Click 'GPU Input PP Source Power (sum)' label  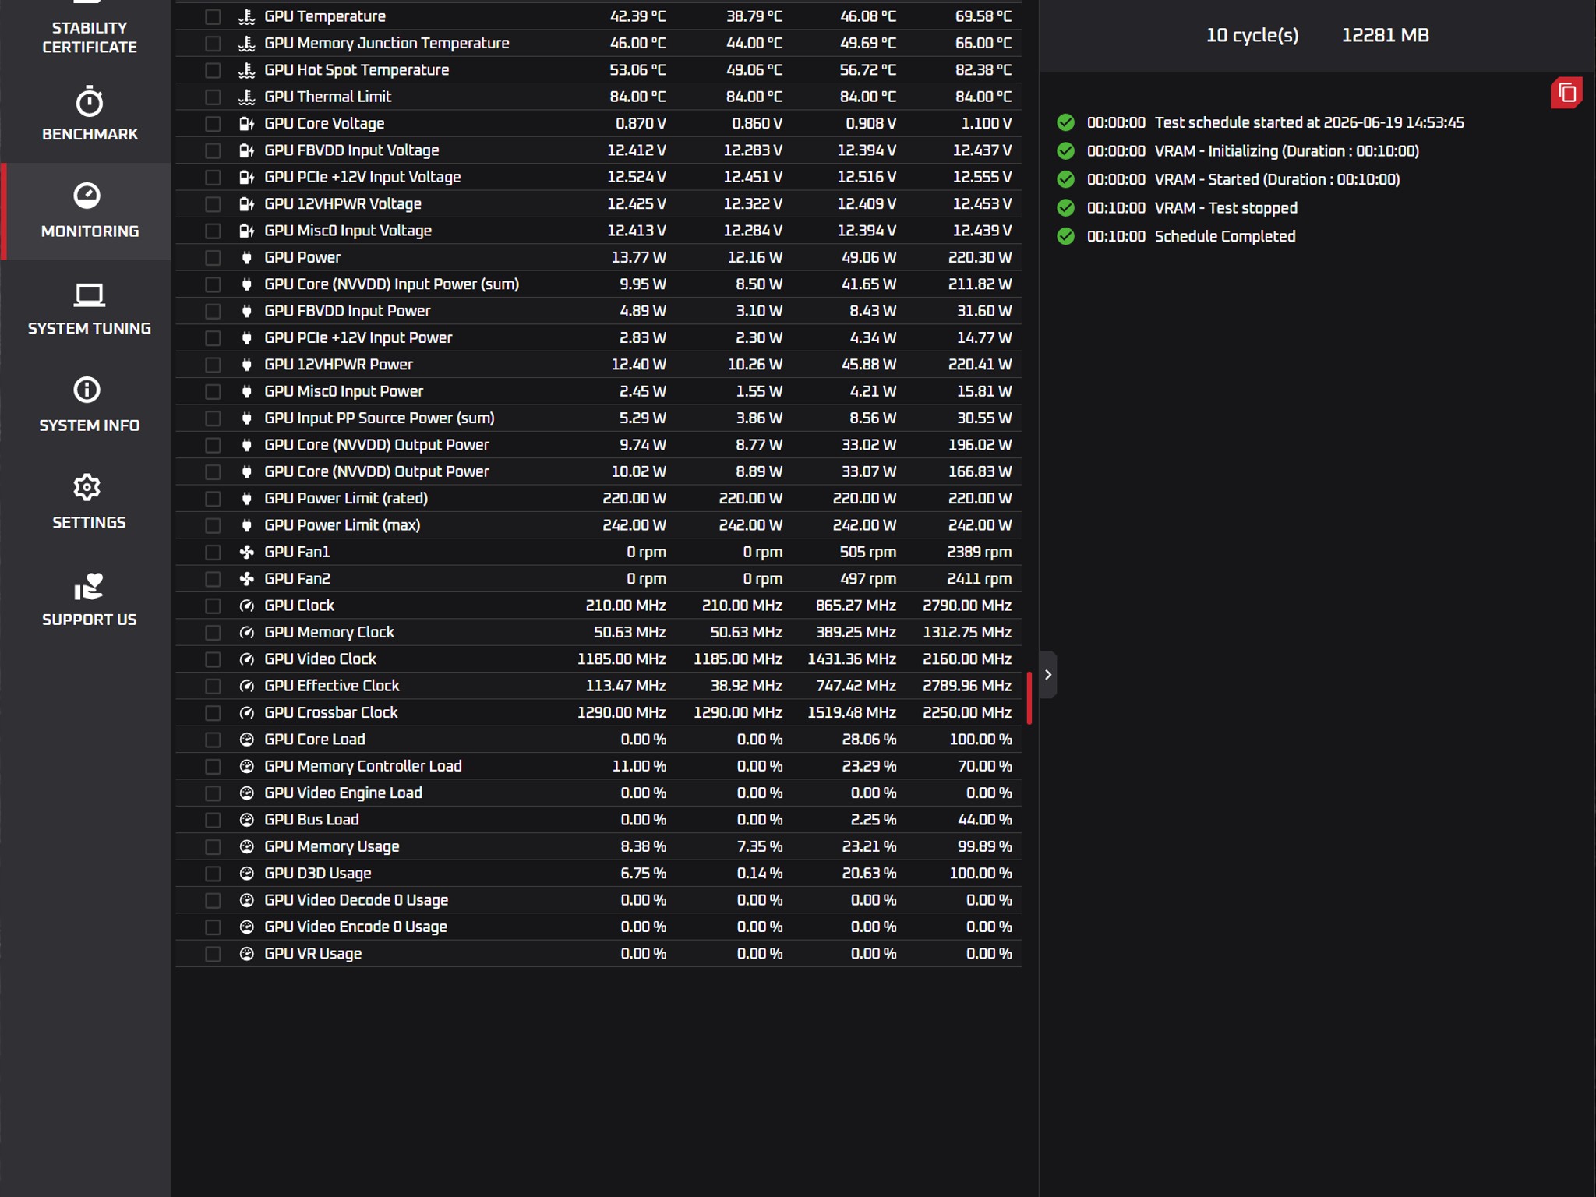click(x=380, y=418)
